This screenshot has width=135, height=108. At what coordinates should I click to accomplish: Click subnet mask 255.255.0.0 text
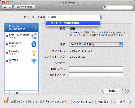78,57
